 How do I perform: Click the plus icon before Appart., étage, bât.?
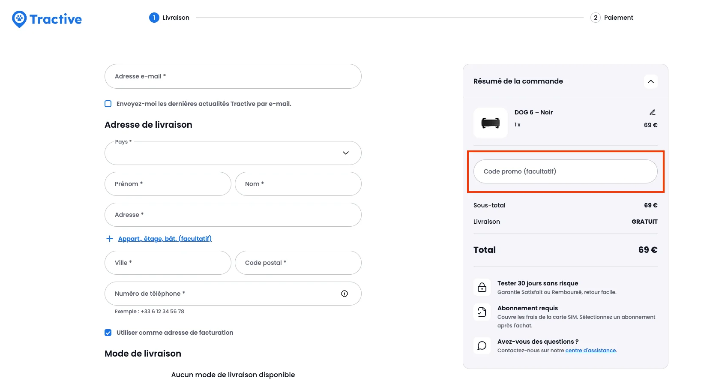coord(109,238)
